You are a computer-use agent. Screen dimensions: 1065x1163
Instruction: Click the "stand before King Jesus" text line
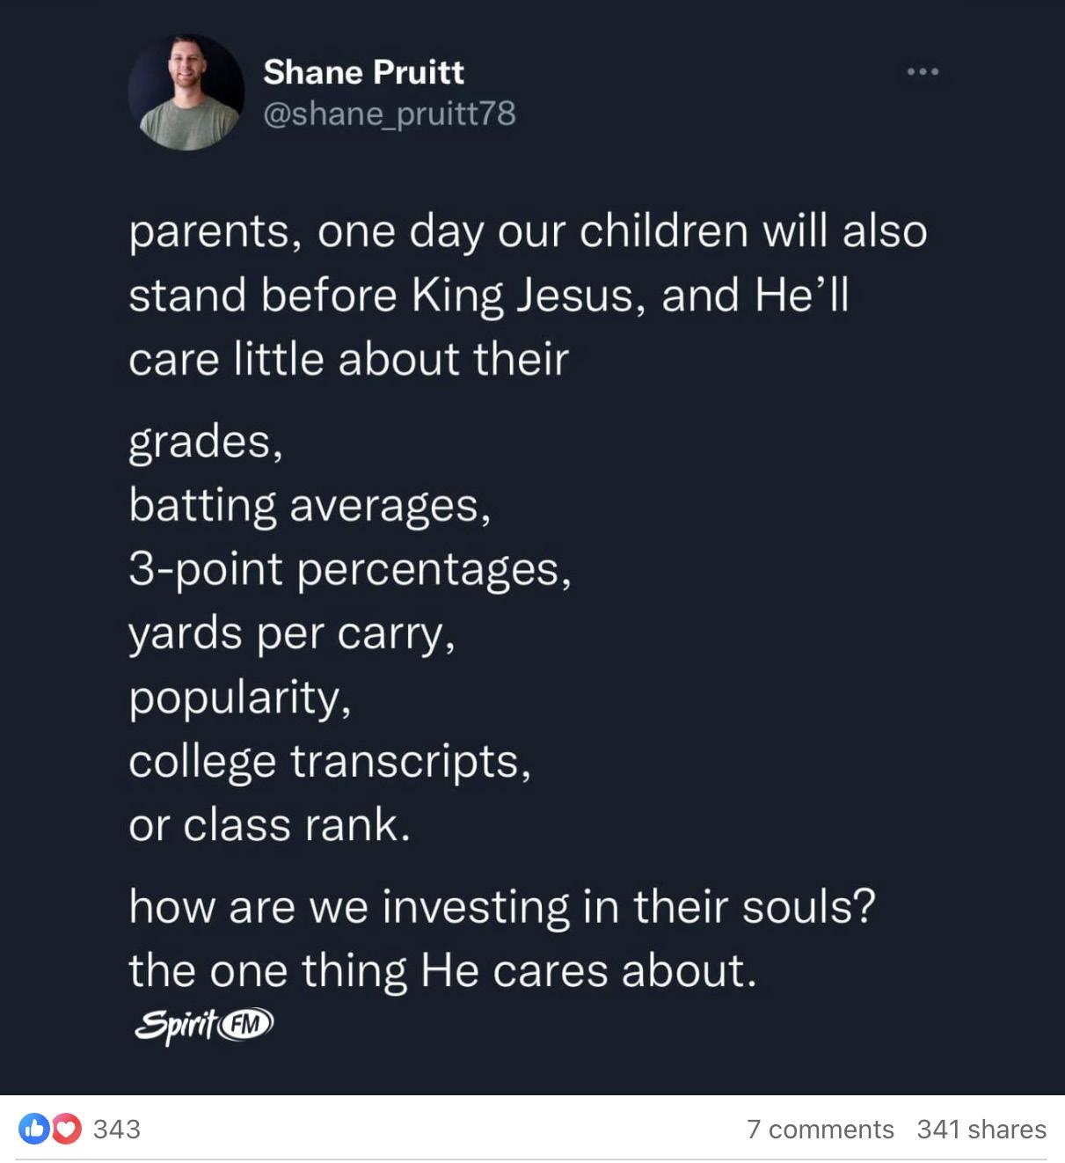tap(488, 295)
